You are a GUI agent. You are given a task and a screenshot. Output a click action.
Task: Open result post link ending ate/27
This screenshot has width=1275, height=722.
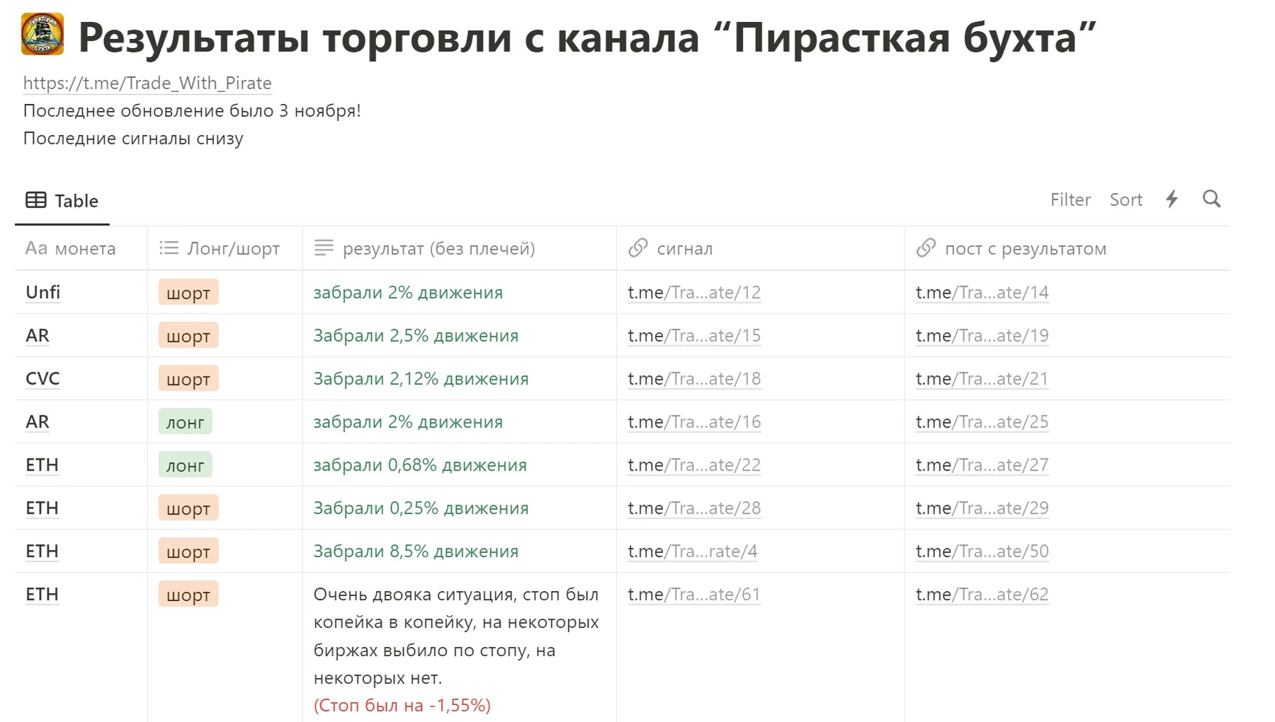[982, 465]
